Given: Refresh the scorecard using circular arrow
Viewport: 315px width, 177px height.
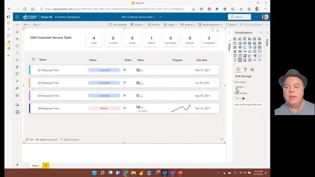Looking at the screenshot, I should click(221, 139).
